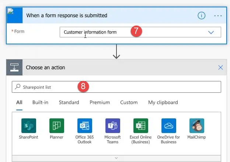230x162 pixels.
Task: Go to the Custom tab
Action: tap(129, 102)
